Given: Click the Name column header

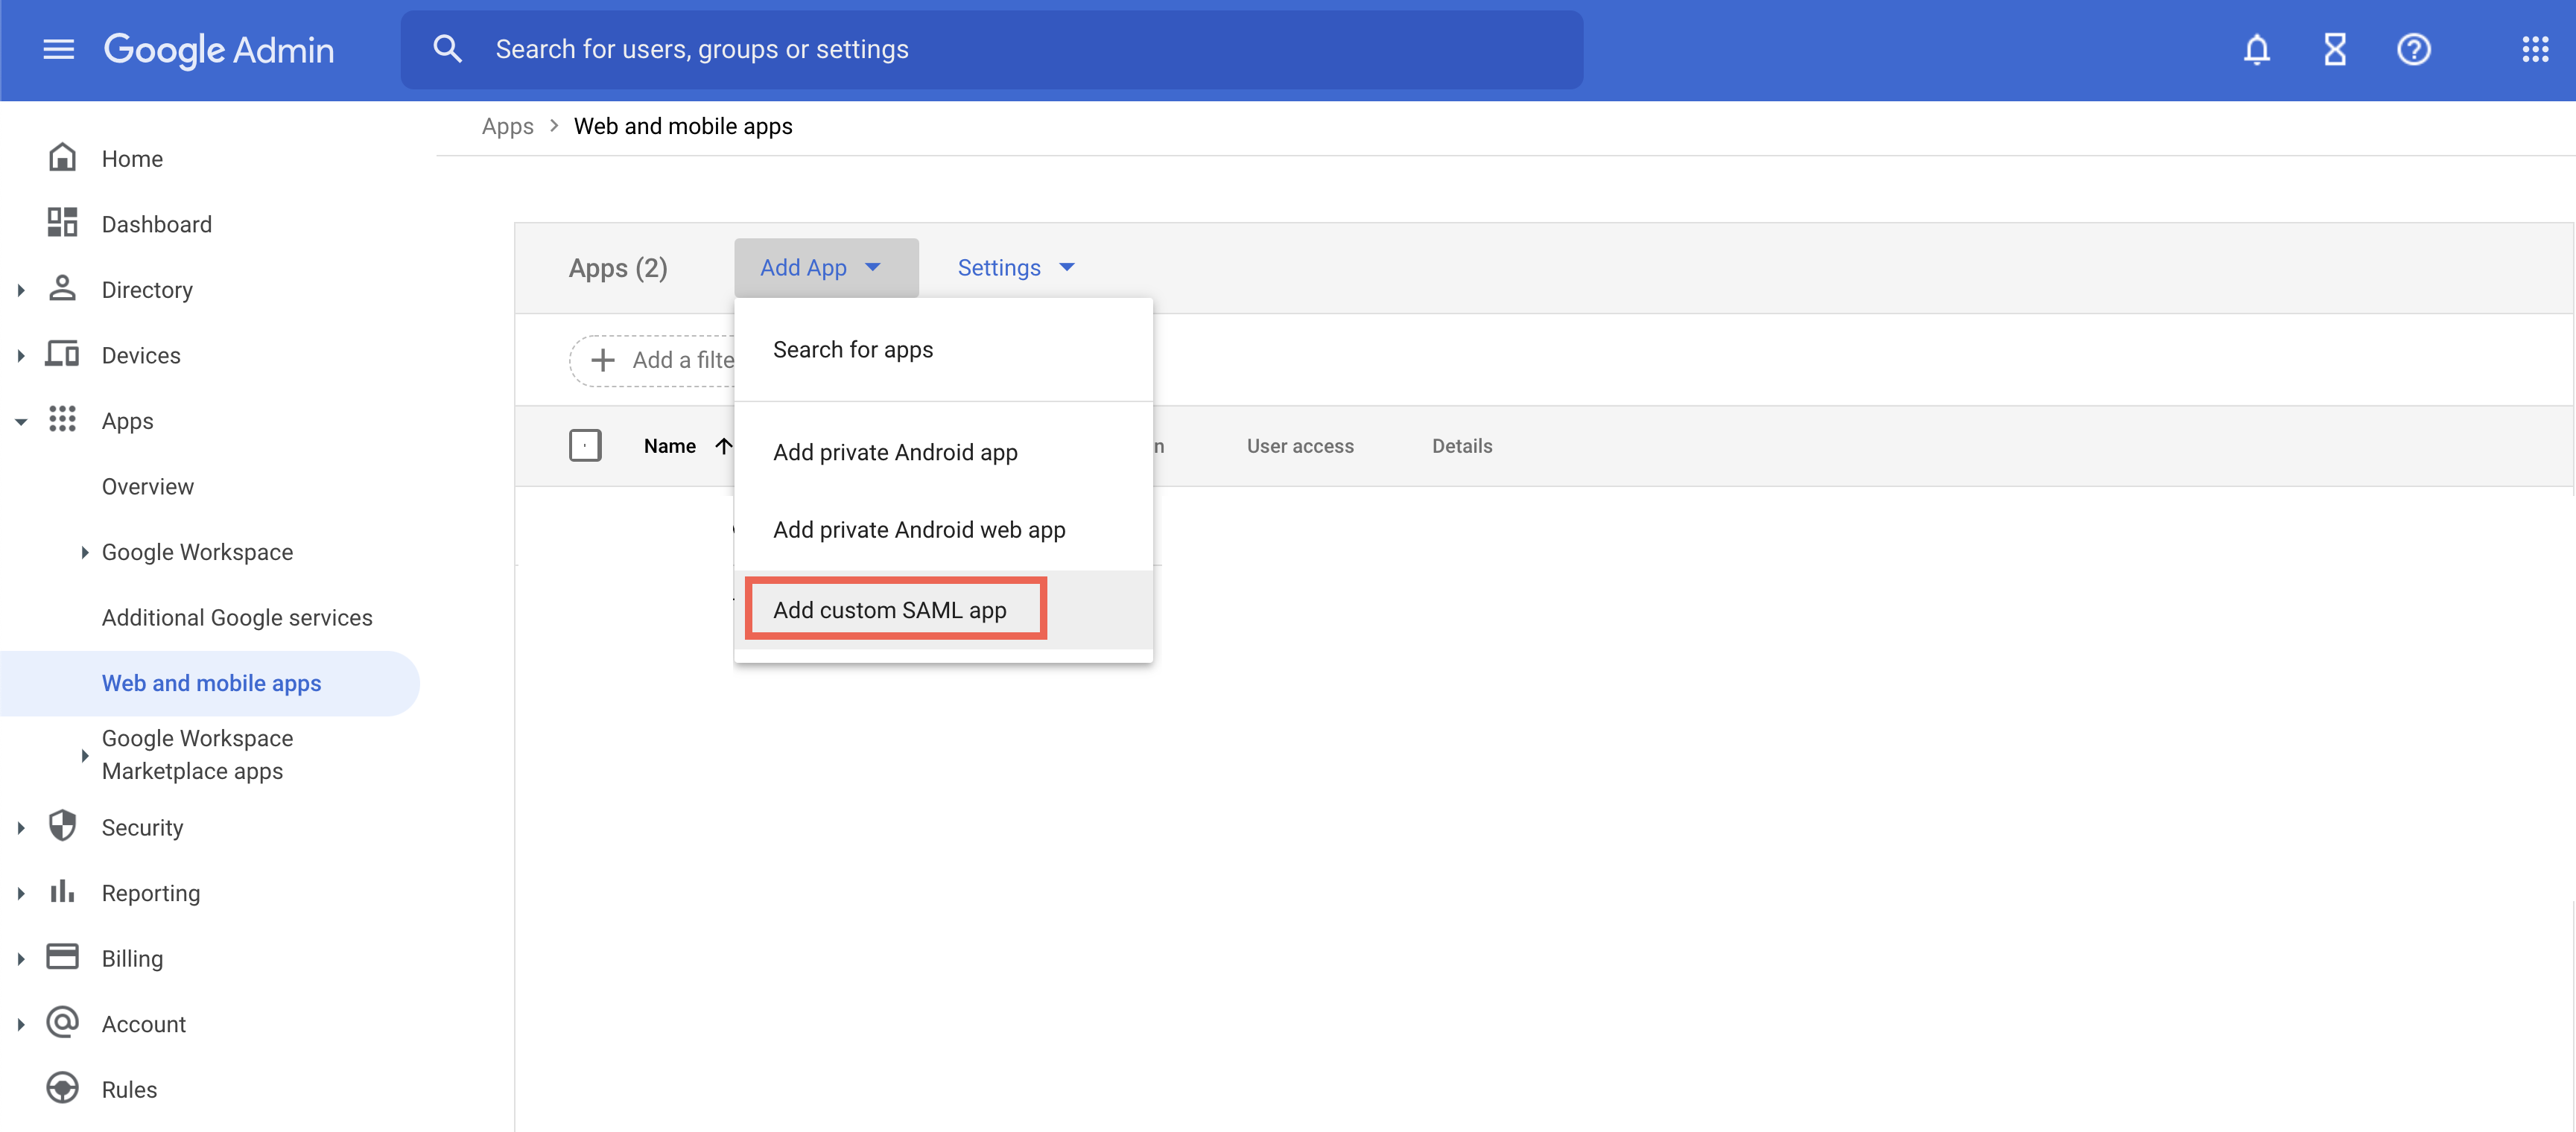Looking at the screenshot, I should coord(669,446).
